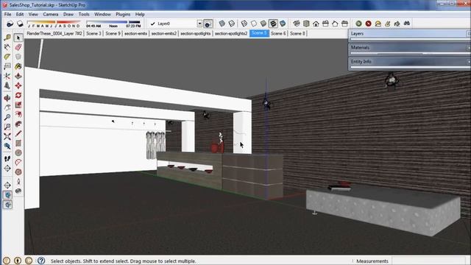The image size is (471, 265).
Task: Switch to Scene 8 tab
Action: tap(297, 34)
